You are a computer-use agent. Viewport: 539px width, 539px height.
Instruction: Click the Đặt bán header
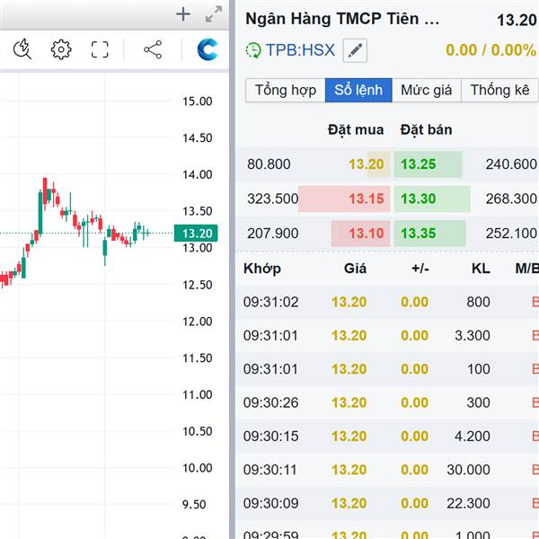pos(426,130)
